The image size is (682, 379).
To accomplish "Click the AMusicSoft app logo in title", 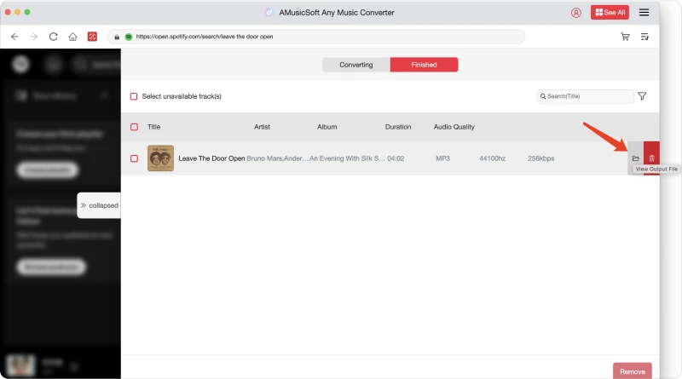I will click(269, 13).
